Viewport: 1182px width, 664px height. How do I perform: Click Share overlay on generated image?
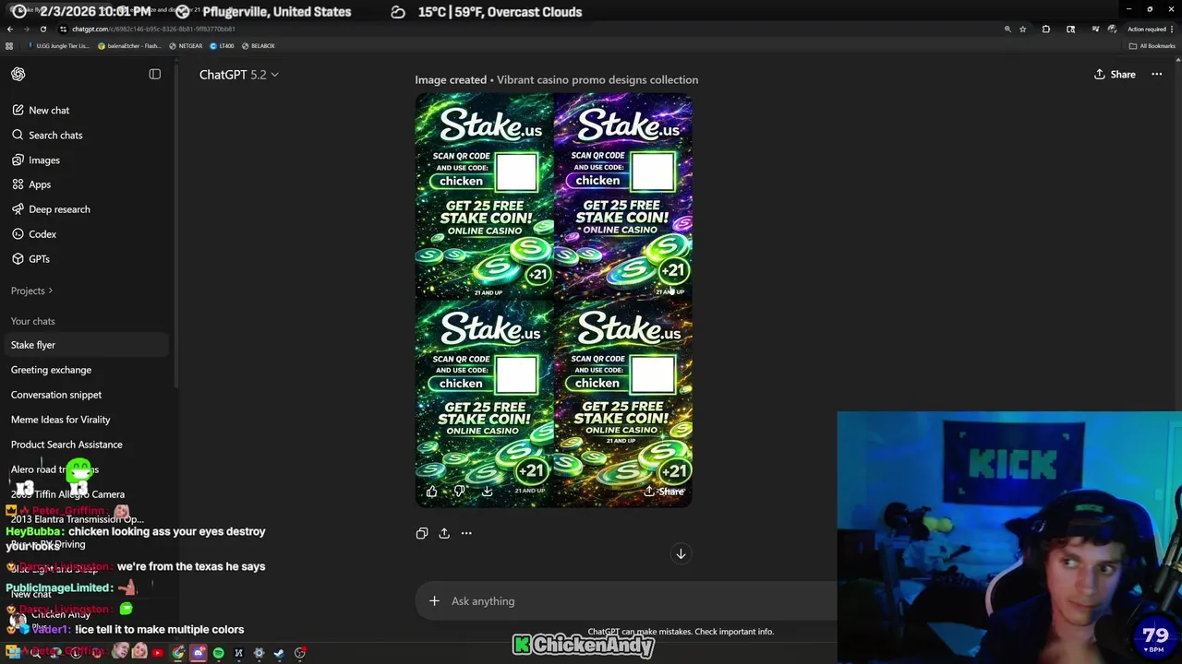pyautogui.click(x=664, y=492)
